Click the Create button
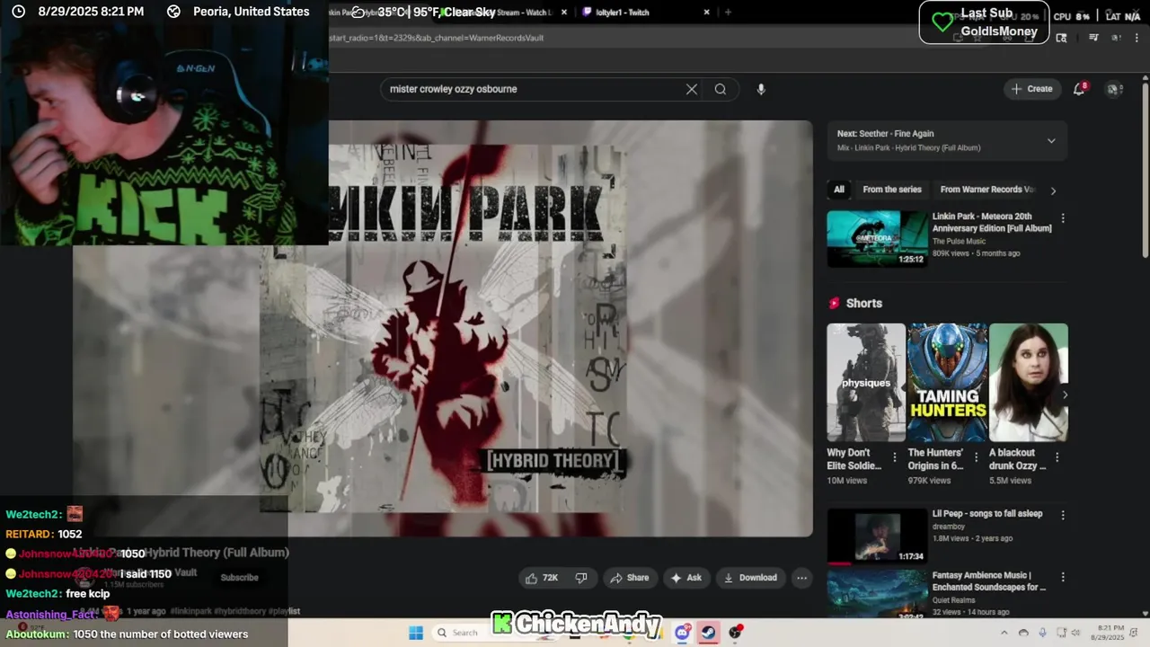 click(1031, 89)
